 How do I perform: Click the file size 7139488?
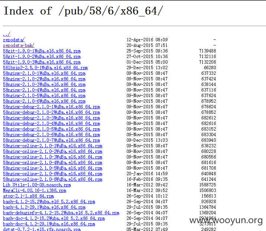[208, 51]
